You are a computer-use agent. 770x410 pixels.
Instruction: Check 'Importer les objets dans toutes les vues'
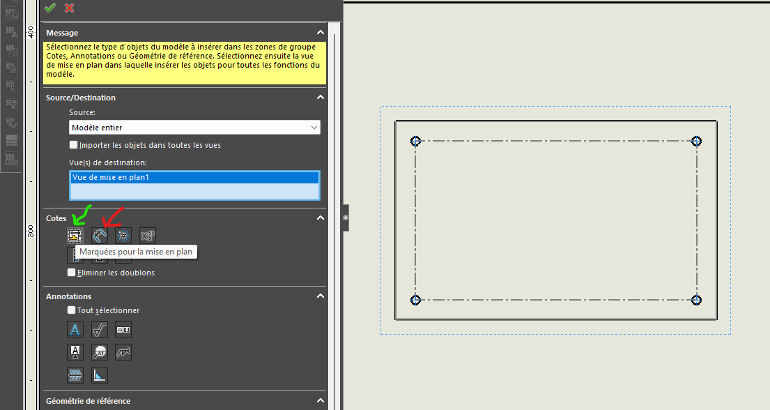(x=74, y=145)
